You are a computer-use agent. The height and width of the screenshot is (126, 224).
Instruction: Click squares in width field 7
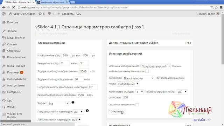coord(65,63)
